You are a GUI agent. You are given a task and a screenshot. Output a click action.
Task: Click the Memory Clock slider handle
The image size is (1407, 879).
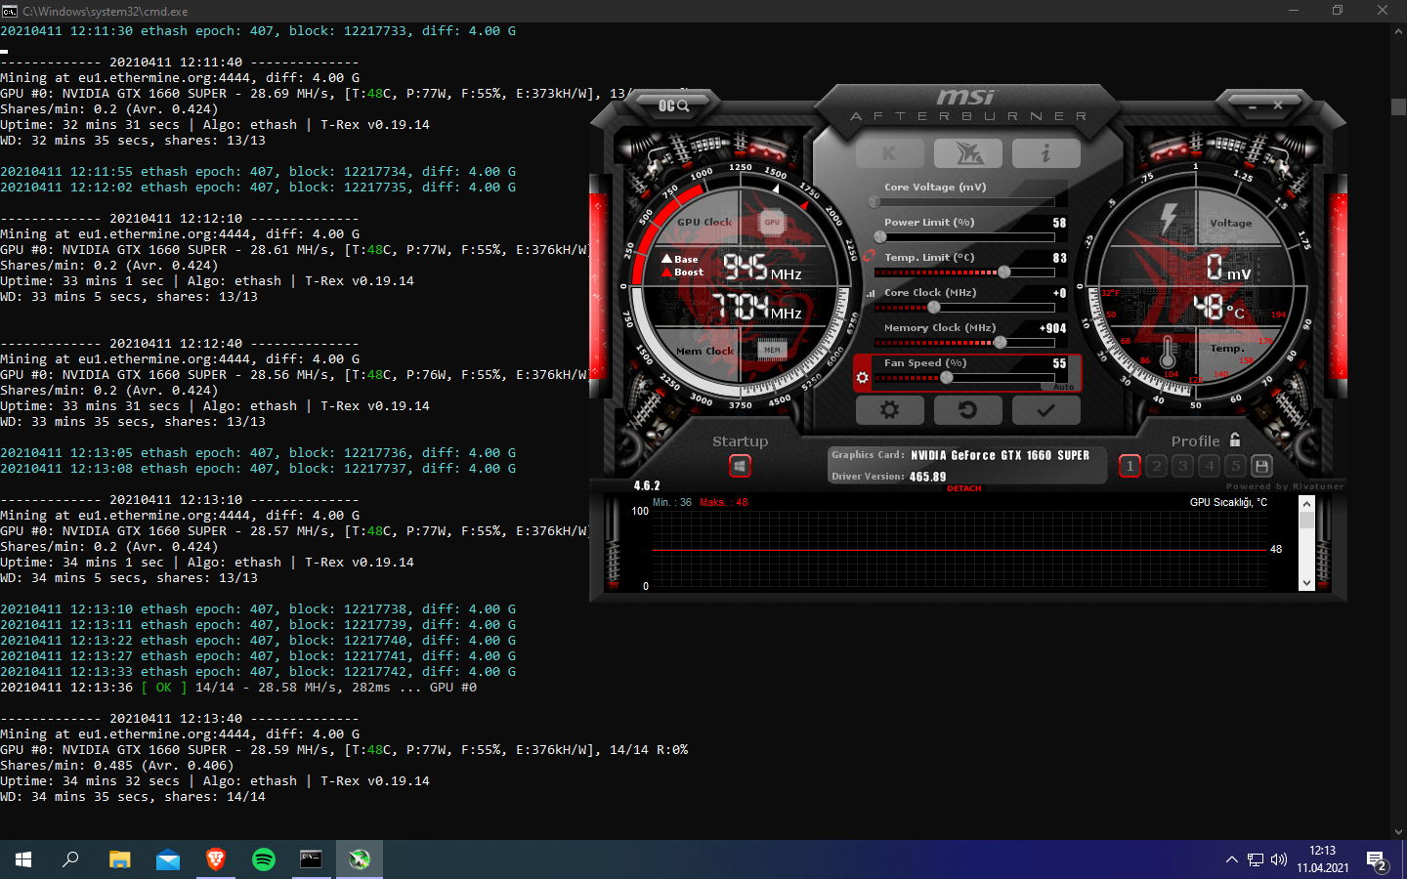point(1000,343)
